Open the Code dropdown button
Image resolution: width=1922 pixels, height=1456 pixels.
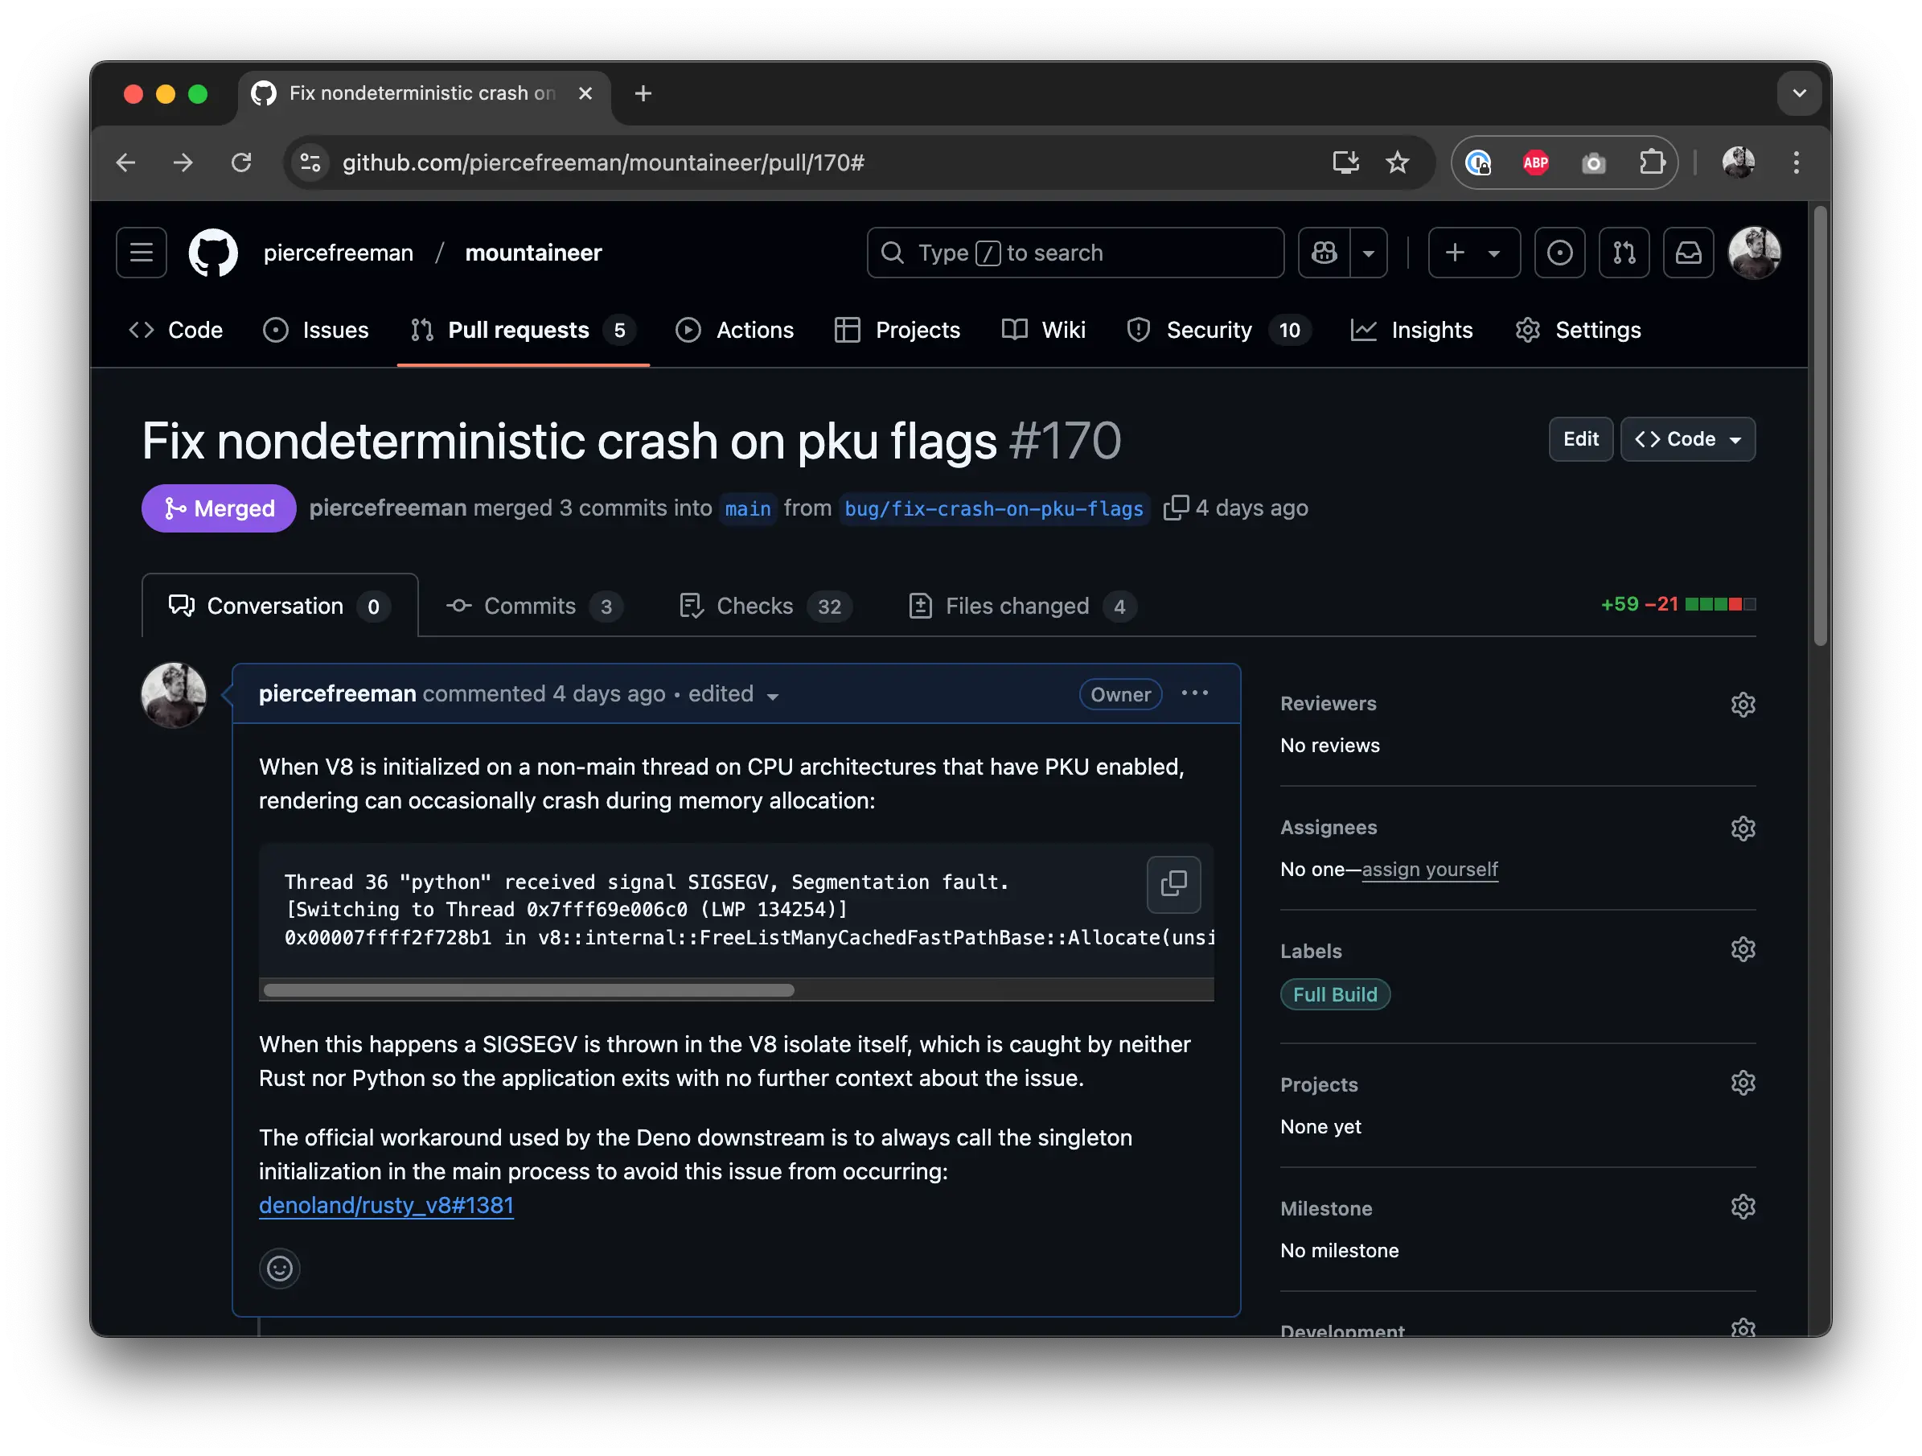(x=1686, y=439)
